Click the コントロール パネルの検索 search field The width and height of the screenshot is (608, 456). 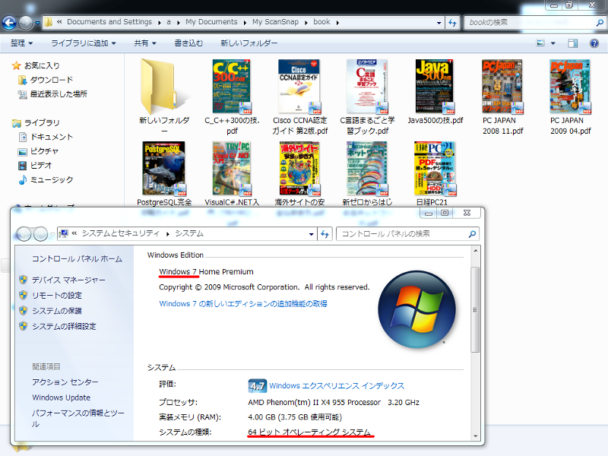pyautogui.click(x=407, y=234)
